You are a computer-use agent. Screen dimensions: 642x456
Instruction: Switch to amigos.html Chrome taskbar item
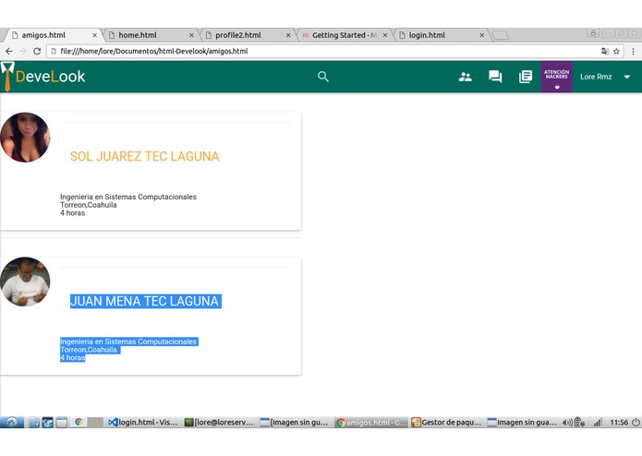tap(371, 422)
